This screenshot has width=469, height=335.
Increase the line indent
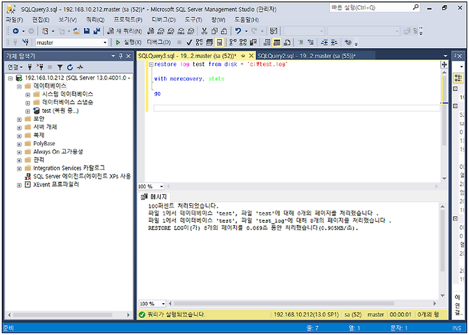[x=334, y=42]
